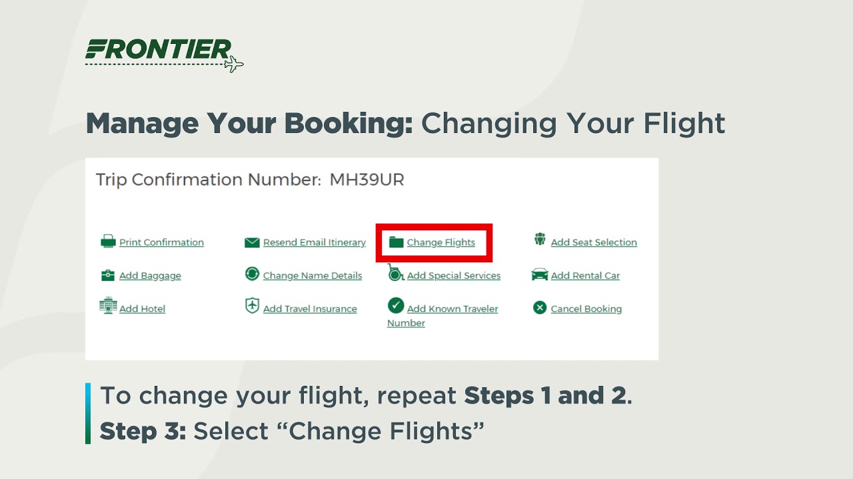The height and width of the screenshot is (479, 853).
Task: Click the envelope icon for Resend Email
Action: (252, 243)
